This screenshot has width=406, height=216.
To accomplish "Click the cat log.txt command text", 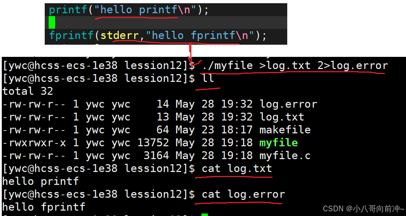I will click(237, 168).
